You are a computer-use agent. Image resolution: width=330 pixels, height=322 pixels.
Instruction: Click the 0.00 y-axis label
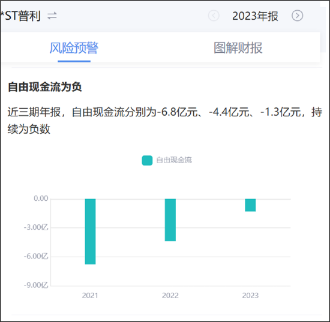click(41, 198)
